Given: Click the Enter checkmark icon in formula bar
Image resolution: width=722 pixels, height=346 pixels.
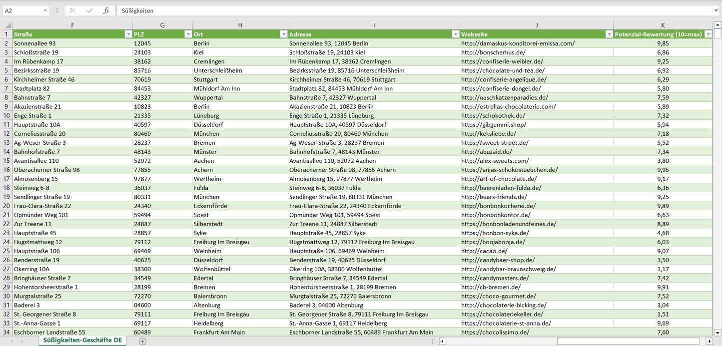Looking at the screenshot, I should coord(89,10).
